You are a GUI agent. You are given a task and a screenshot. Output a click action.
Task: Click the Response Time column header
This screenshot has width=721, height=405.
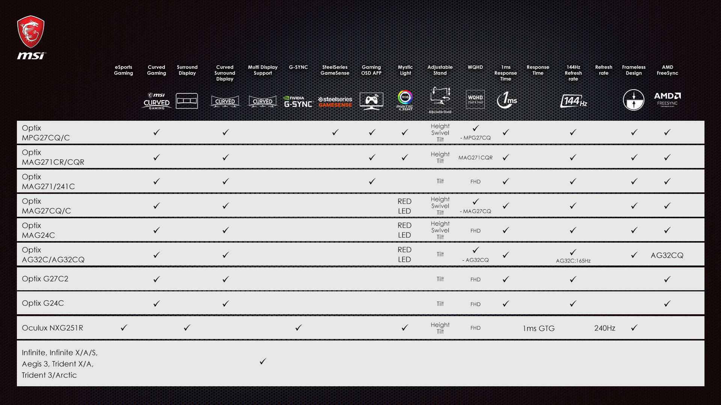pos(538,70)
